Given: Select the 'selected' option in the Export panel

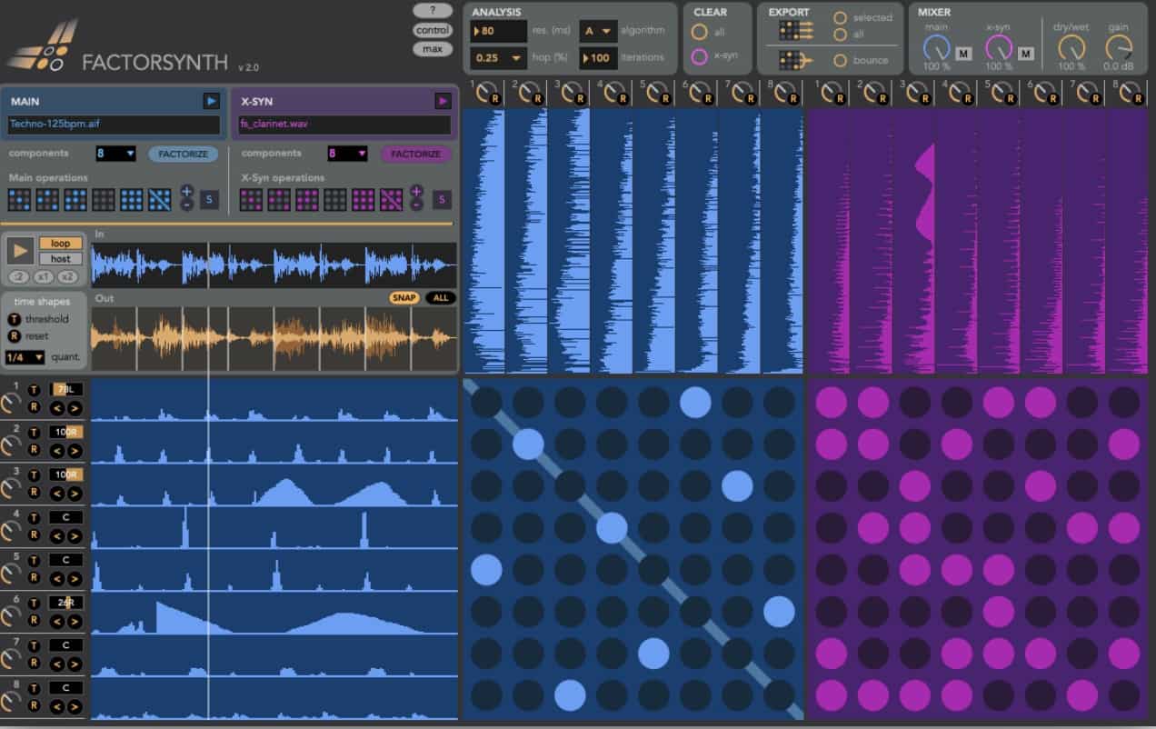Looking at the screenshot, I should (x=840, y=17).
